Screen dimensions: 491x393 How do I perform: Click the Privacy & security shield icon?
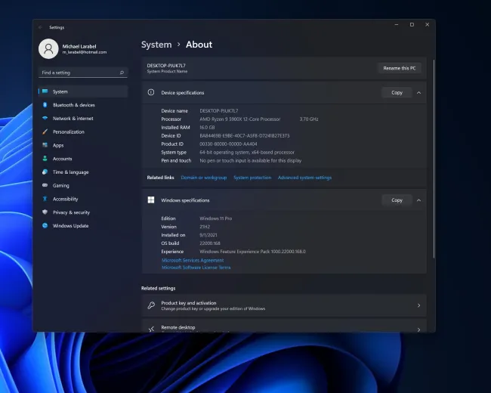[45, 212]
